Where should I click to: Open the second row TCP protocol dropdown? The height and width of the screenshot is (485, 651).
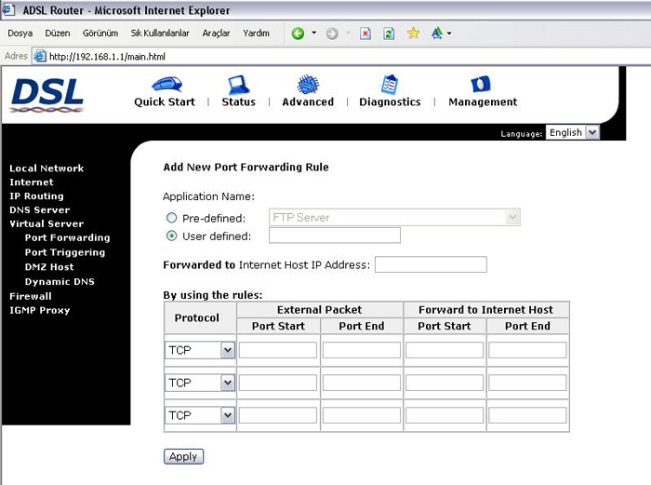(200, 383)
